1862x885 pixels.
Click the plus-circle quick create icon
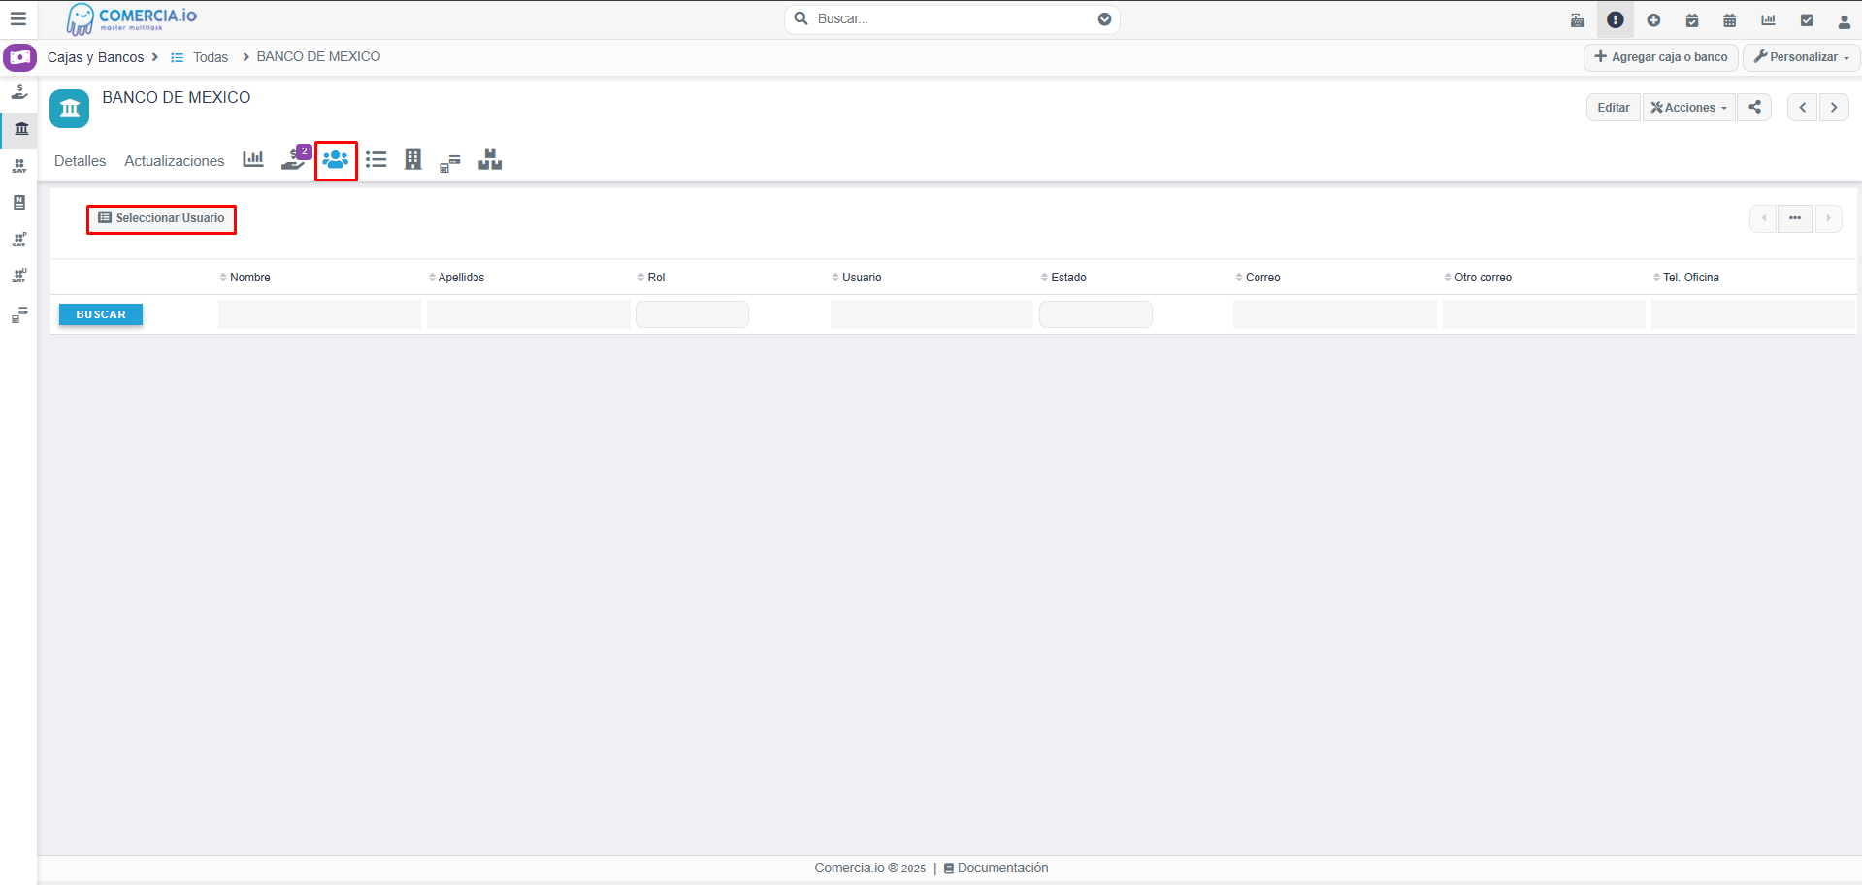(x=1653, y=20)
